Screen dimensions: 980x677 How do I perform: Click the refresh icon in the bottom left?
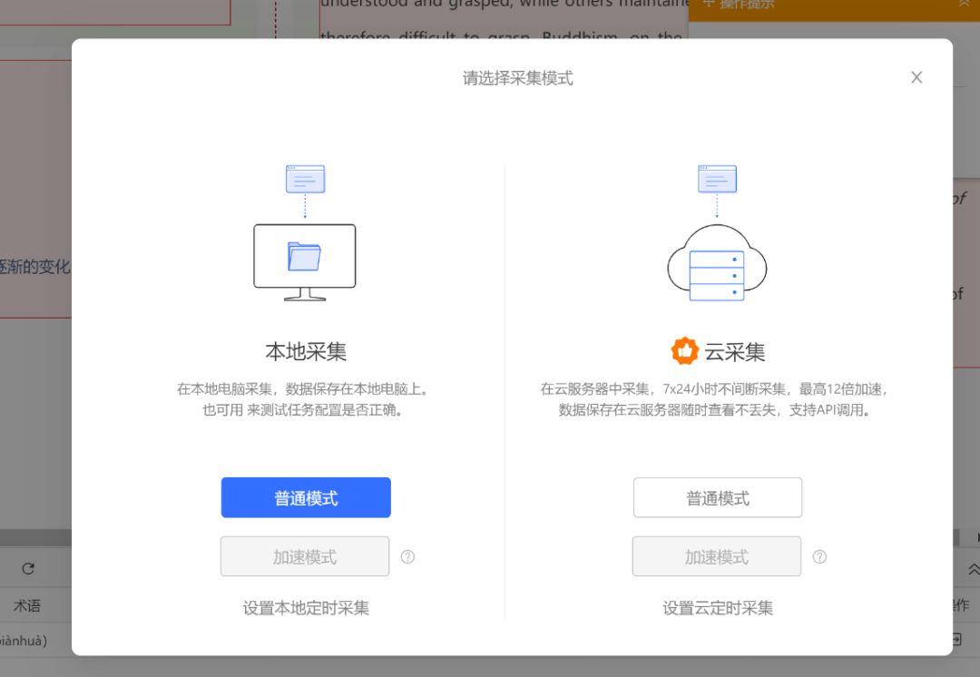[x=28, y=568]
